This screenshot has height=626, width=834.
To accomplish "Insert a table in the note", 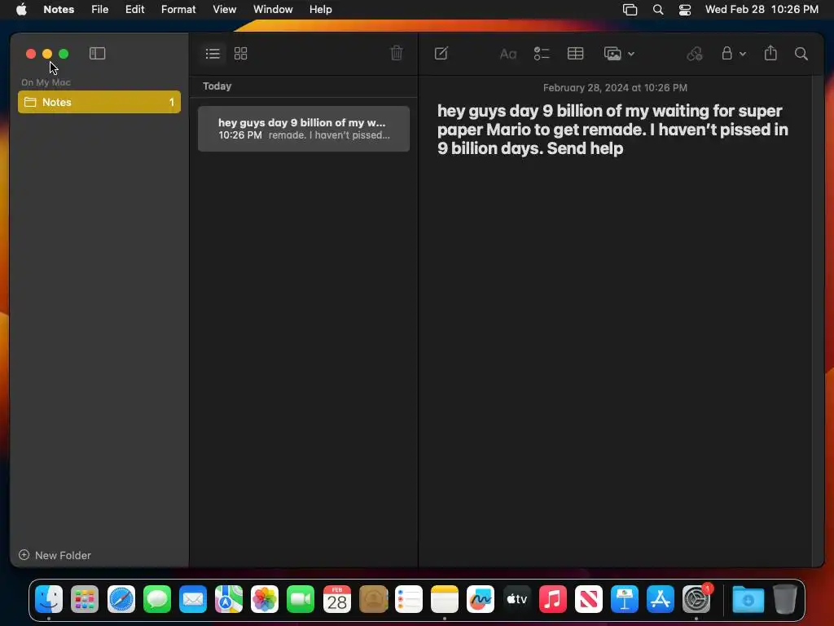I will coord(576,53).
